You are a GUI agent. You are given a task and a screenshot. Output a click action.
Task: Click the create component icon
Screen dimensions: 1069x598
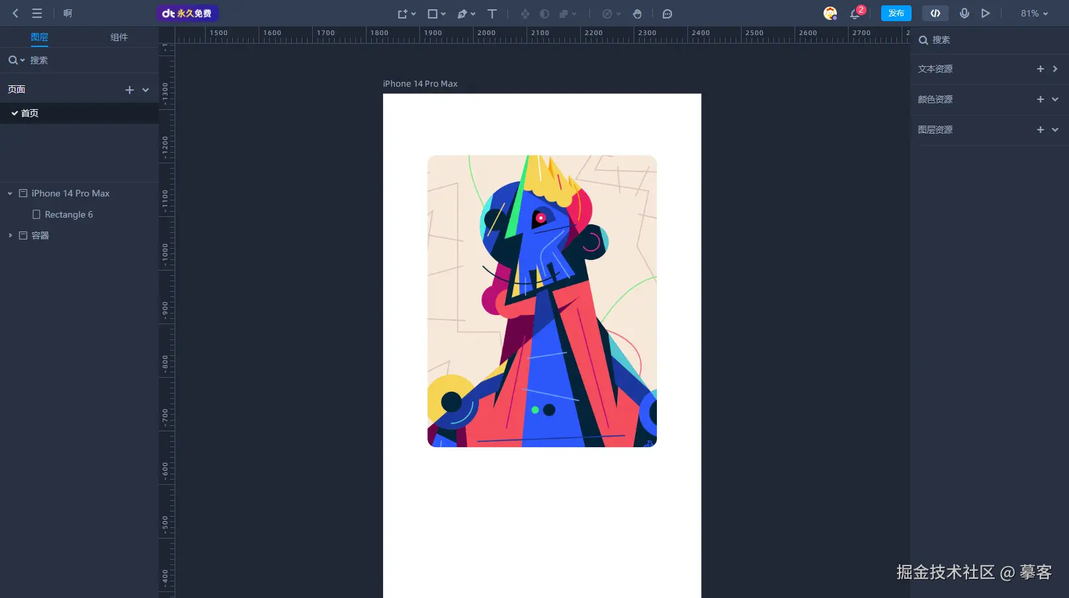point(525,13)
